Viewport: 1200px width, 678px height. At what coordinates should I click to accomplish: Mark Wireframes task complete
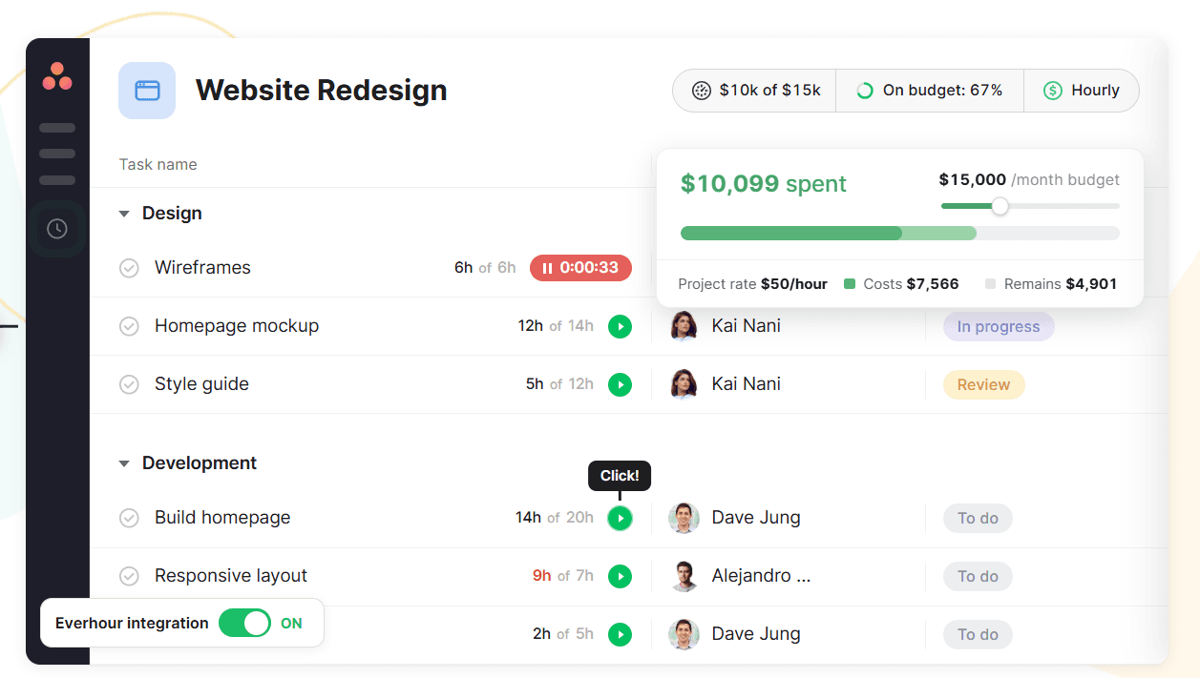pos(129,268)
